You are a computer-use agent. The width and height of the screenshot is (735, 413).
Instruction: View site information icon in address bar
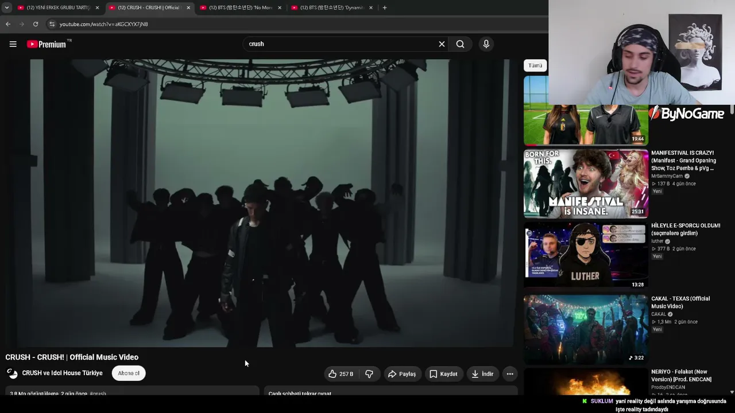tap(52, 24)
